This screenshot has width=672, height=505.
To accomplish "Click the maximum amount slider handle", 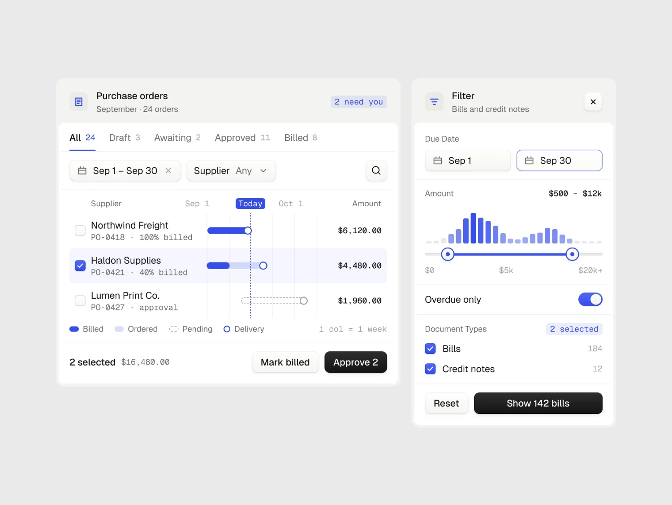I will point(572,254).
